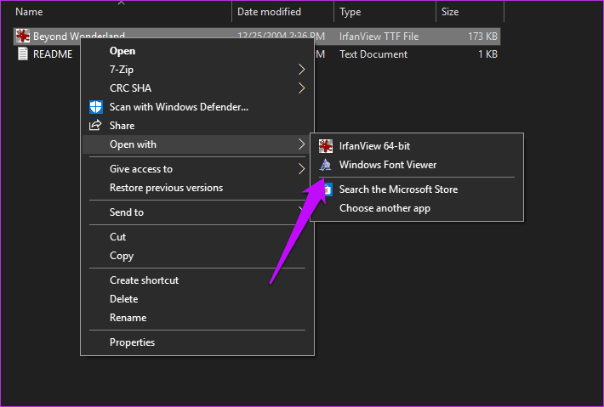The image size is (604, 407).
Task: Select Choose another app
Action: (x=417, y=208)
